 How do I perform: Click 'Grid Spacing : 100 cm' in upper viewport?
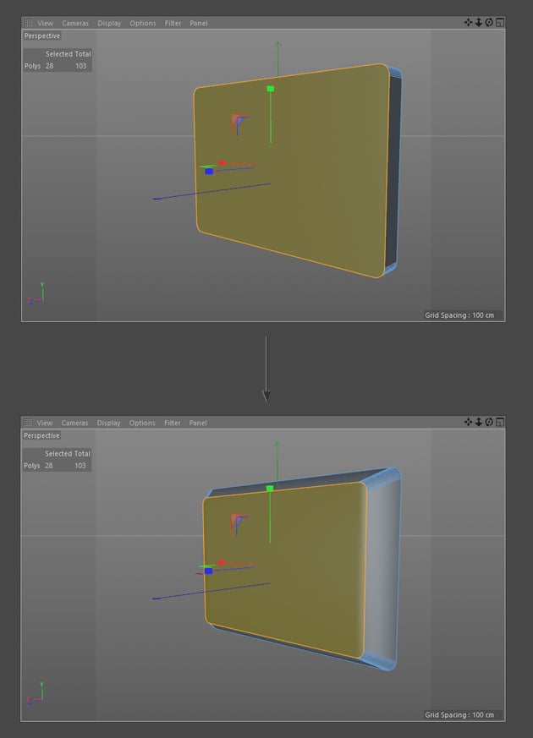coord(459,315)
